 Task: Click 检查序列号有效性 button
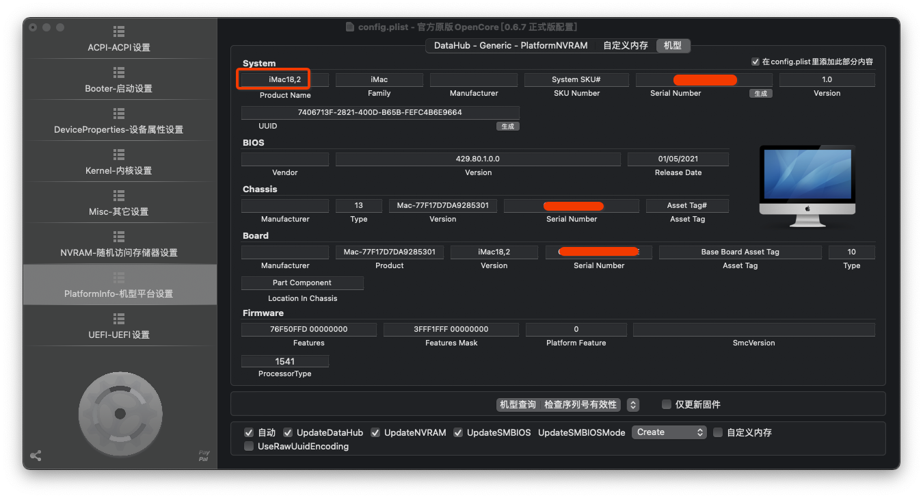pyautogui.click(x=581, y=405)
